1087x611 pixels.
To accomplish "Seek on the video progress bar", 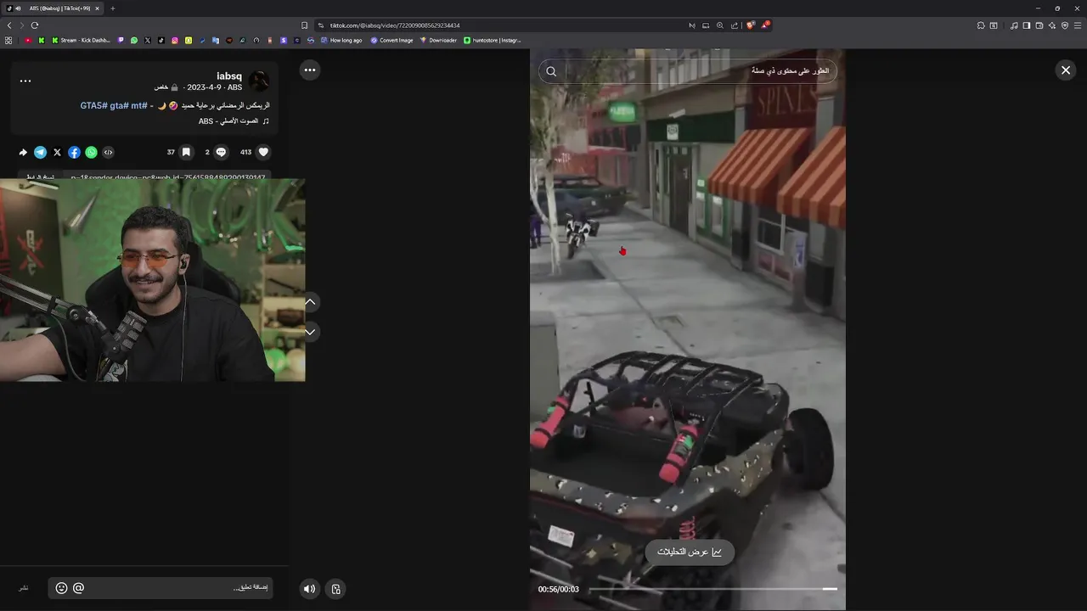I will coord(712,589).
